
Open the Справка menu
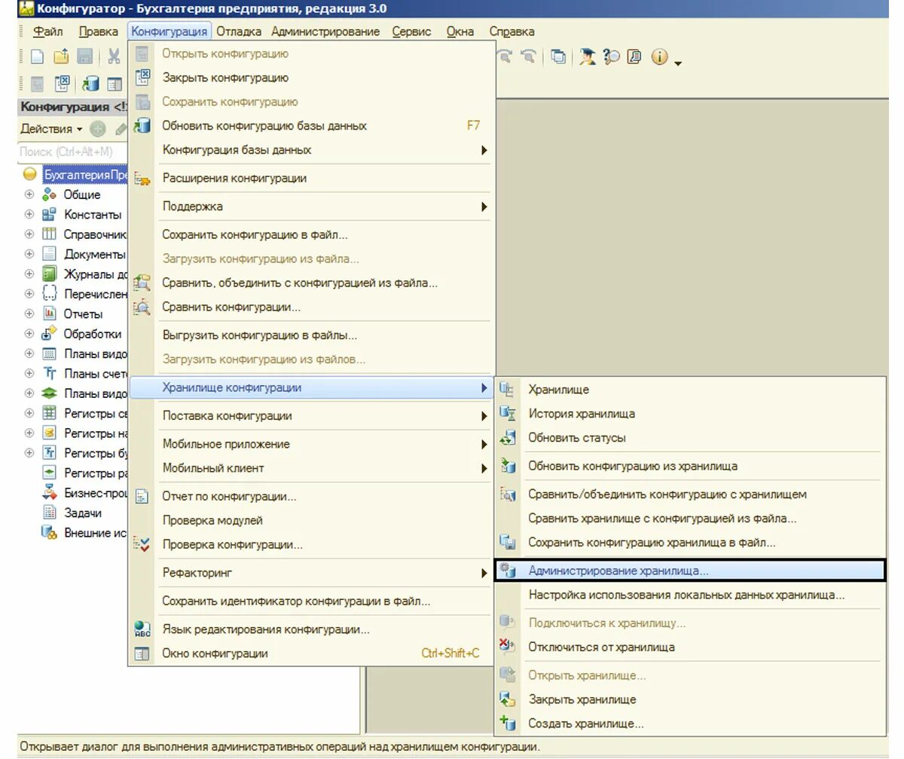point(512,32)
